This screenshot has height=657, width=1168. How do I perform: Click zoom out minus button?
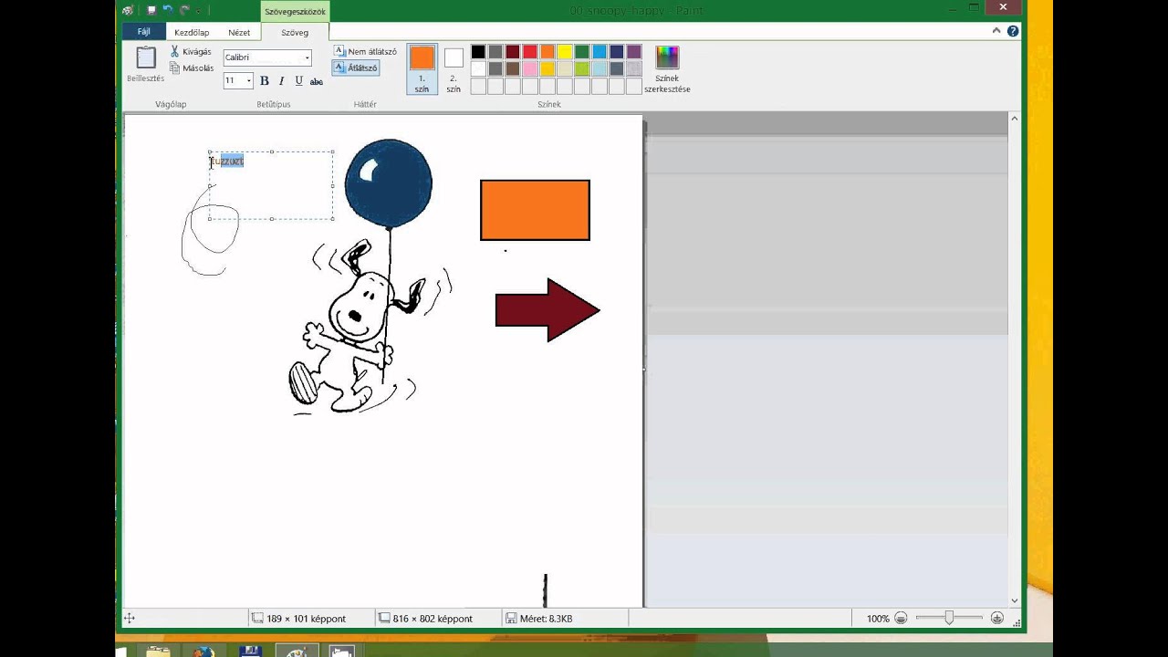click(x=901, y=619)
